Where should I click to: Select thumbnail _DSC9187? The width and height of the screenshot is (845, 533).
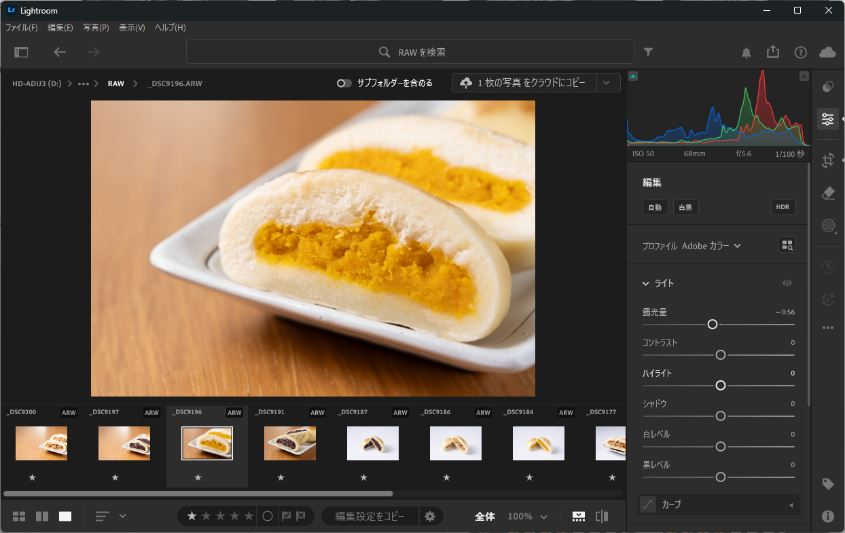click(x=373, y=443)
